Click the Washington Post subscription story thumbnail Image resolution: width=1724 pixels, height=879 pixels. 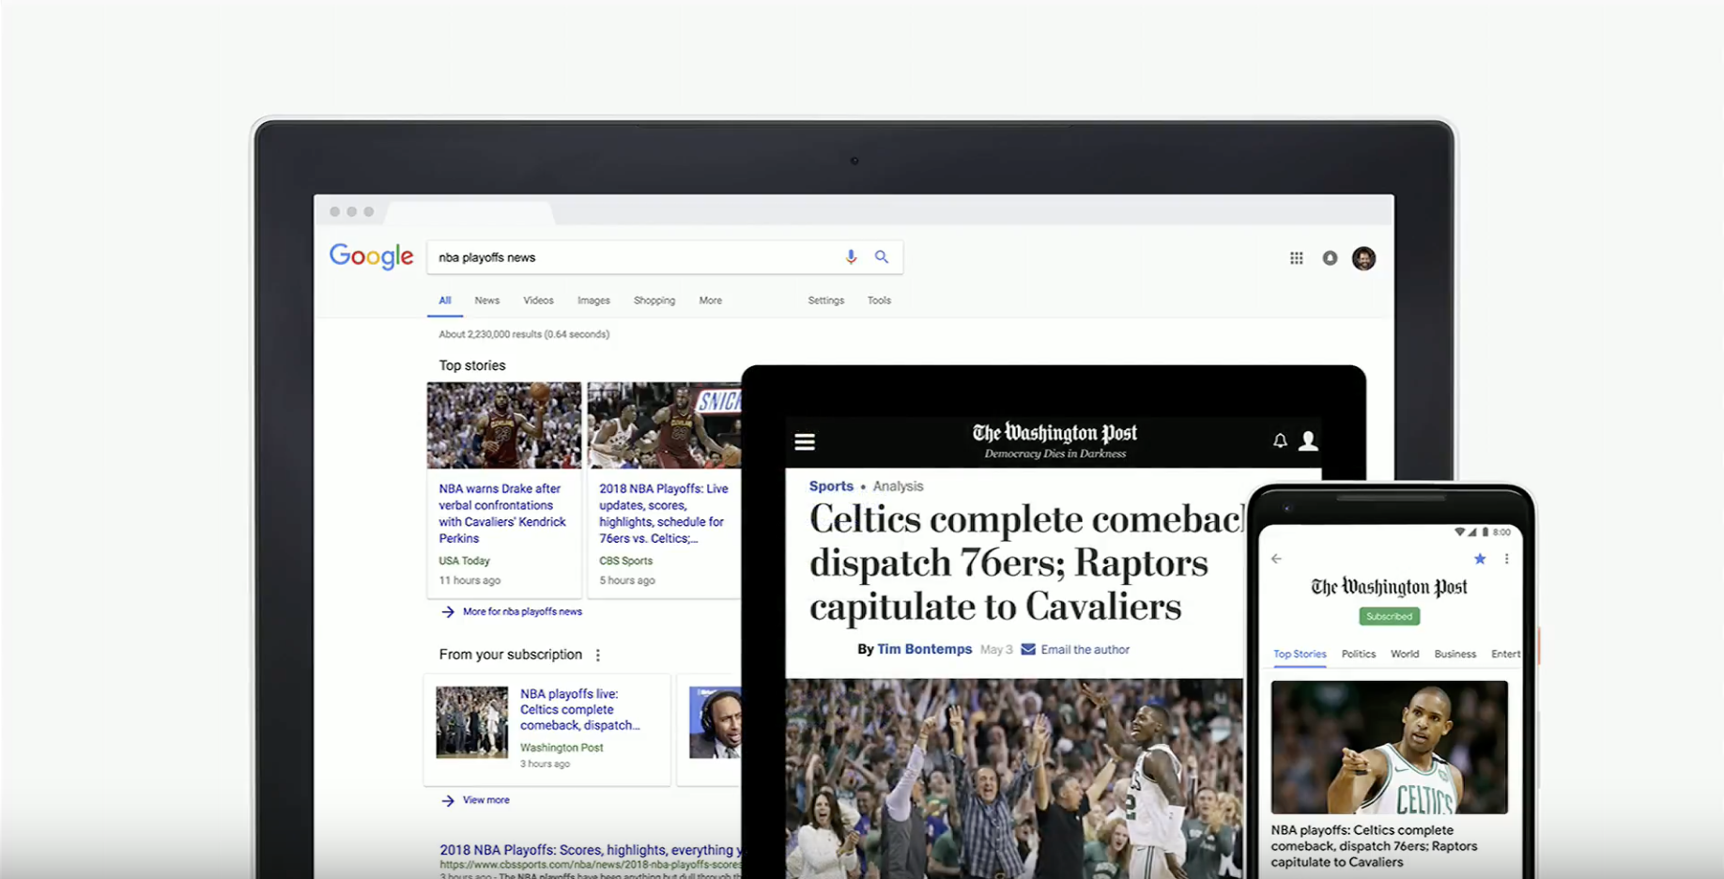coord(471,721)
